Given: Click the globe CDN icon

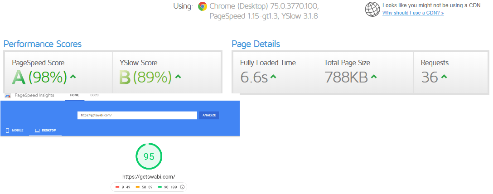Looking at the screenshot, I should tap(372, 9).
